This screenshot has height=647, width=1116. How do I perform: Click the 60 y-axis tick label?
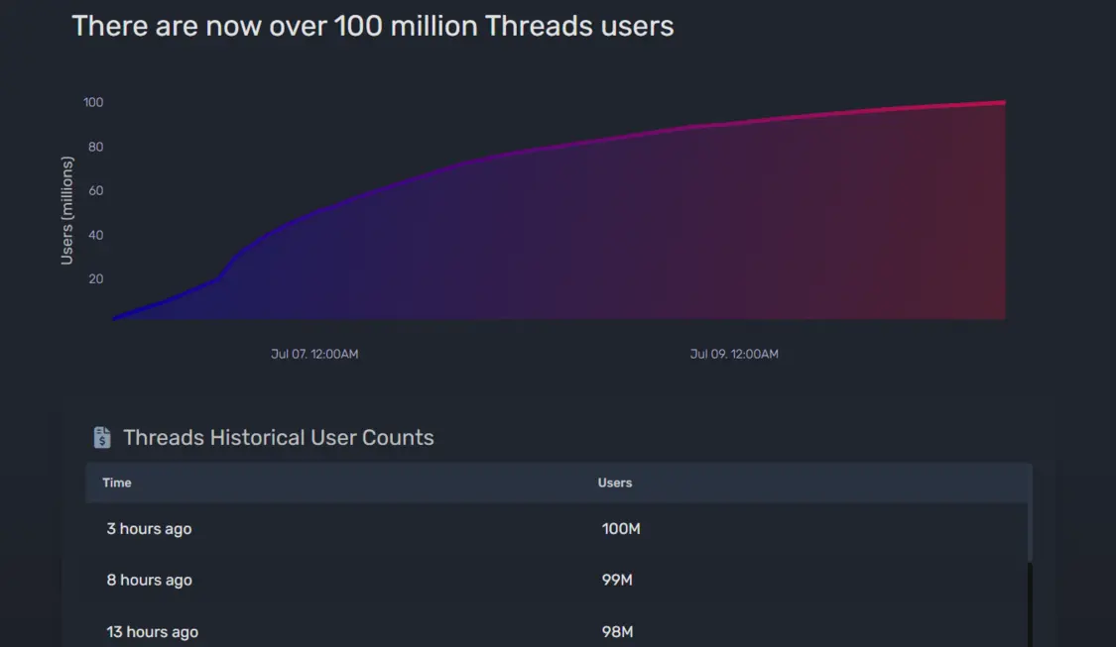[95, 190]
